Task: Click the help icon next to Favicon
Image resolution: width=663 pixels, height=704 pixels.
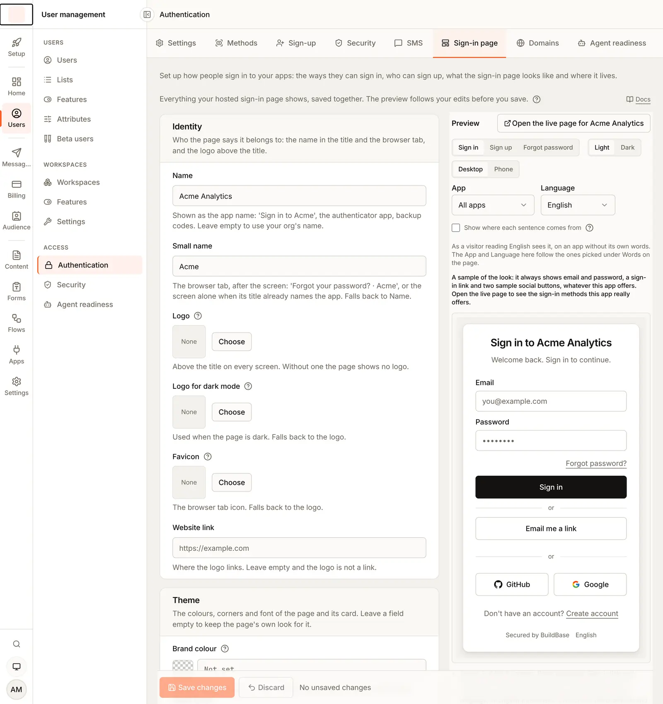Action: pyautogui.click(x=208, y=457)
